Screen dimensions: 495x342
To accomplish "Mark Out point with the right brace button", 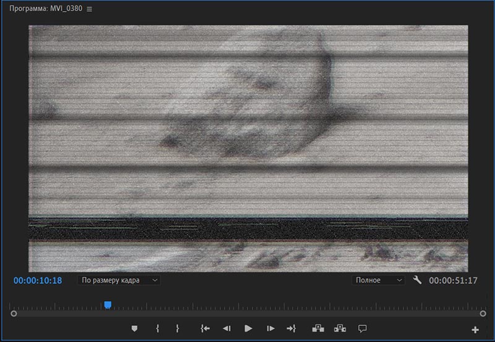I will [178, 328].
